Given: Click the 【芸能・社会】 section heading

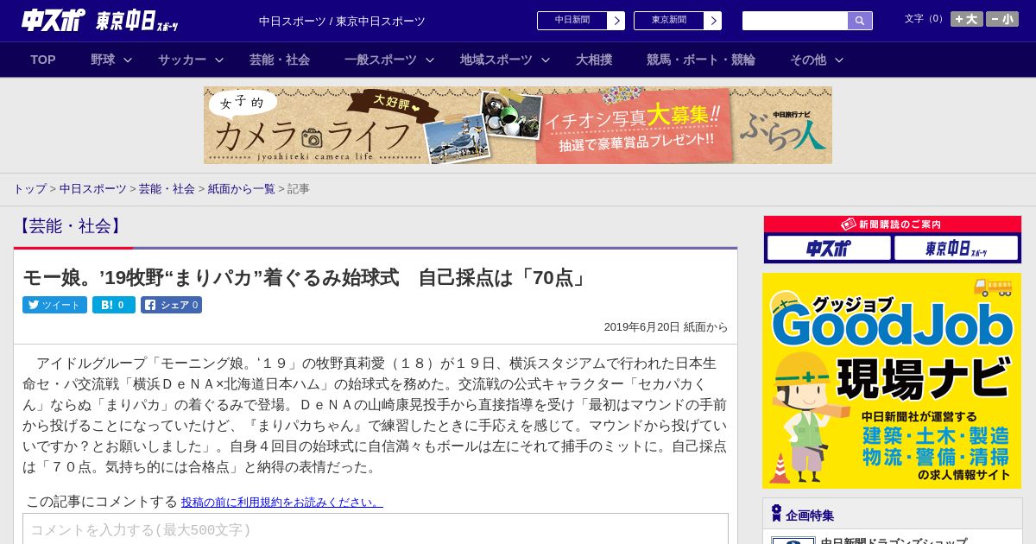Looking at the screenshot, I should (x=70, y=226).
